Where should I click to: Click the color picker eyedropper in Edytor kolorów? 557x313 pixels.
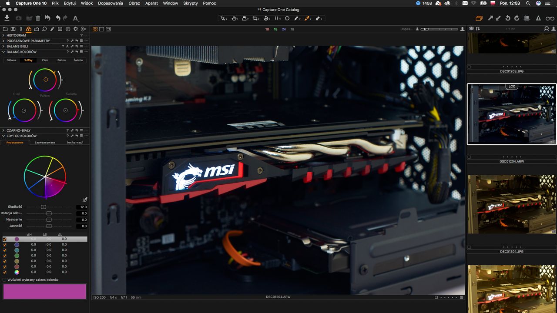pyautogui.click(x=85, y=199)
